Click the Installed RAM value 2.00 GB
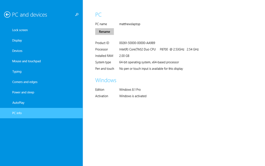Screen dimensions: 265x166 124,56
